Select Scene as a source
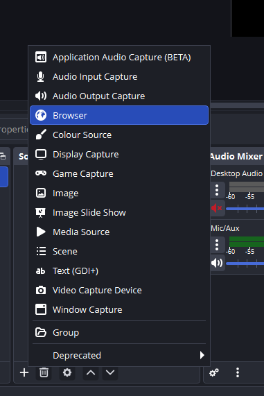This screenshot has height=396, width=264. point(119,252)
